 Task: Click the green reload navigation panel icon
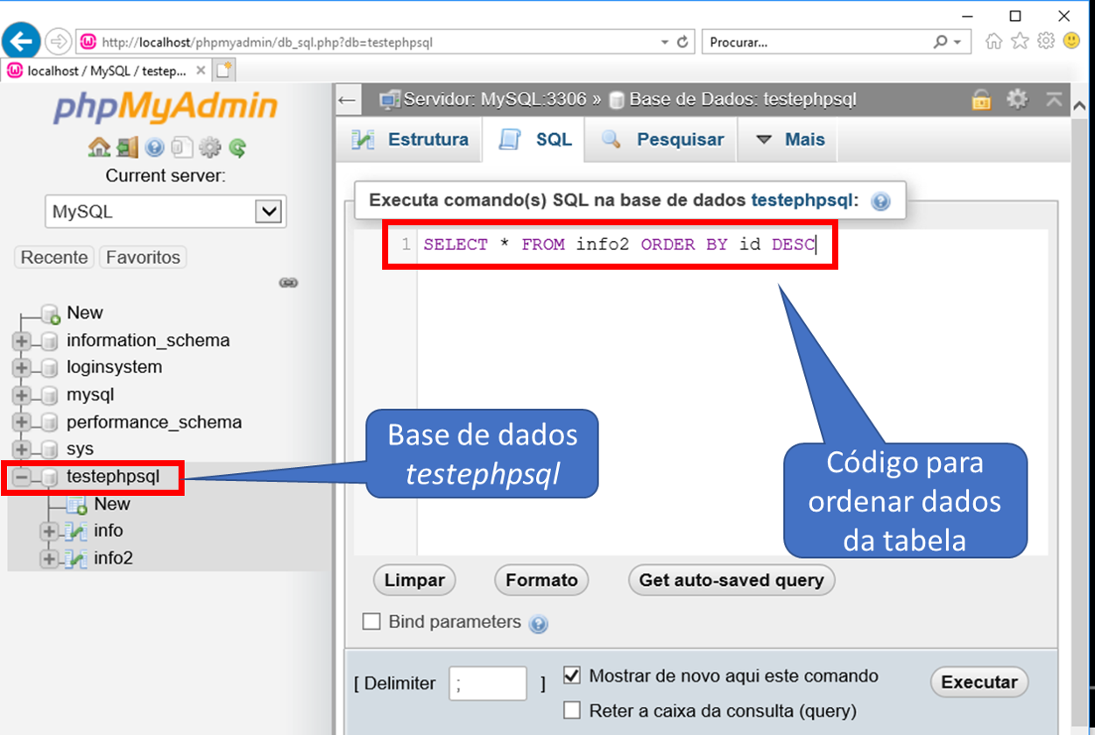237,147
